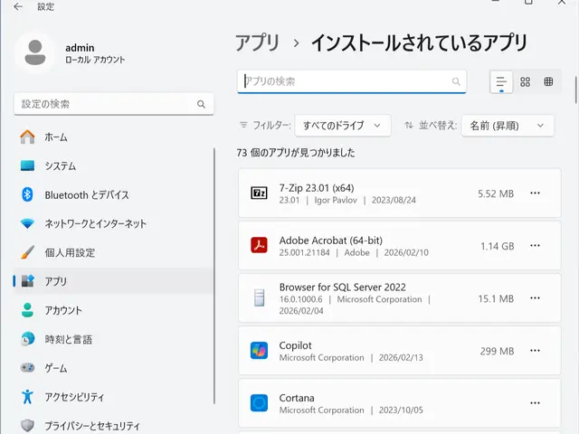Click 73 個のアプリが見つかりました text

click(x=296, y=153)
